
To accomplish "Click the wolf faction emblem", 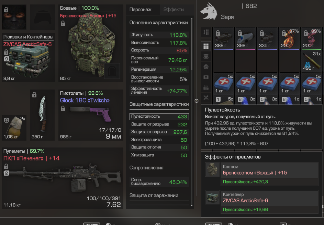I will (x=209, y=11).
